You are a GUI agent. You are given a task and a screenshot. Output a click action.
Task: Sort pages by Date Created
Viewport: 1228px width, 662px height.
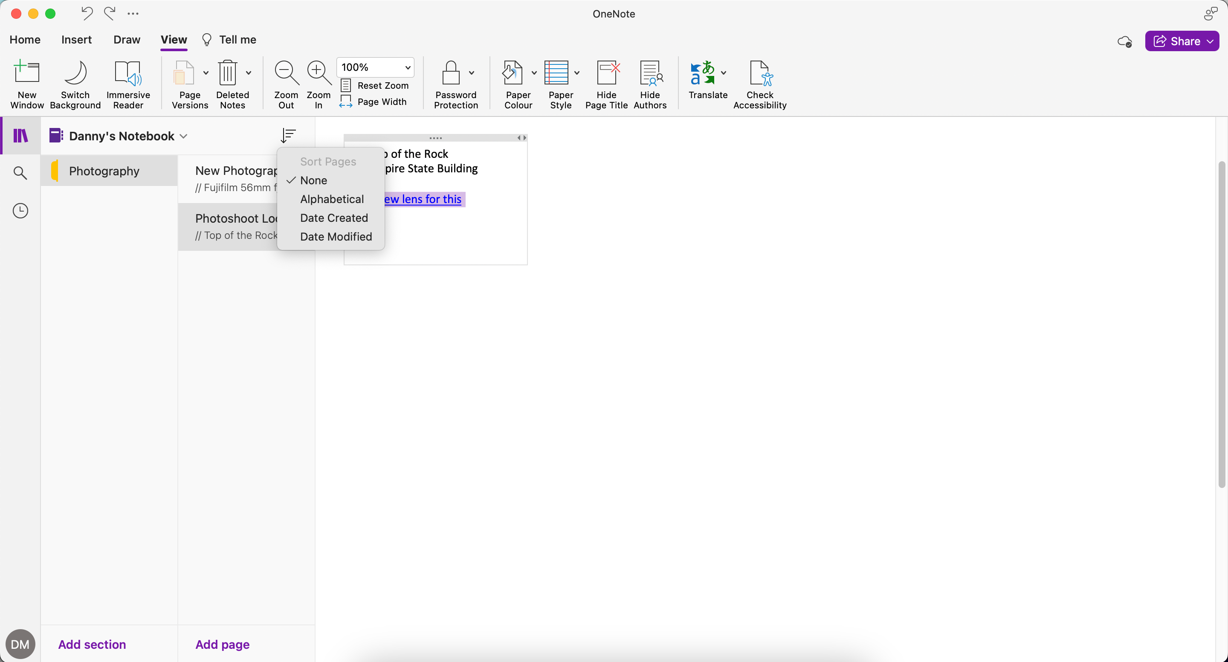[x=334, y=218]
